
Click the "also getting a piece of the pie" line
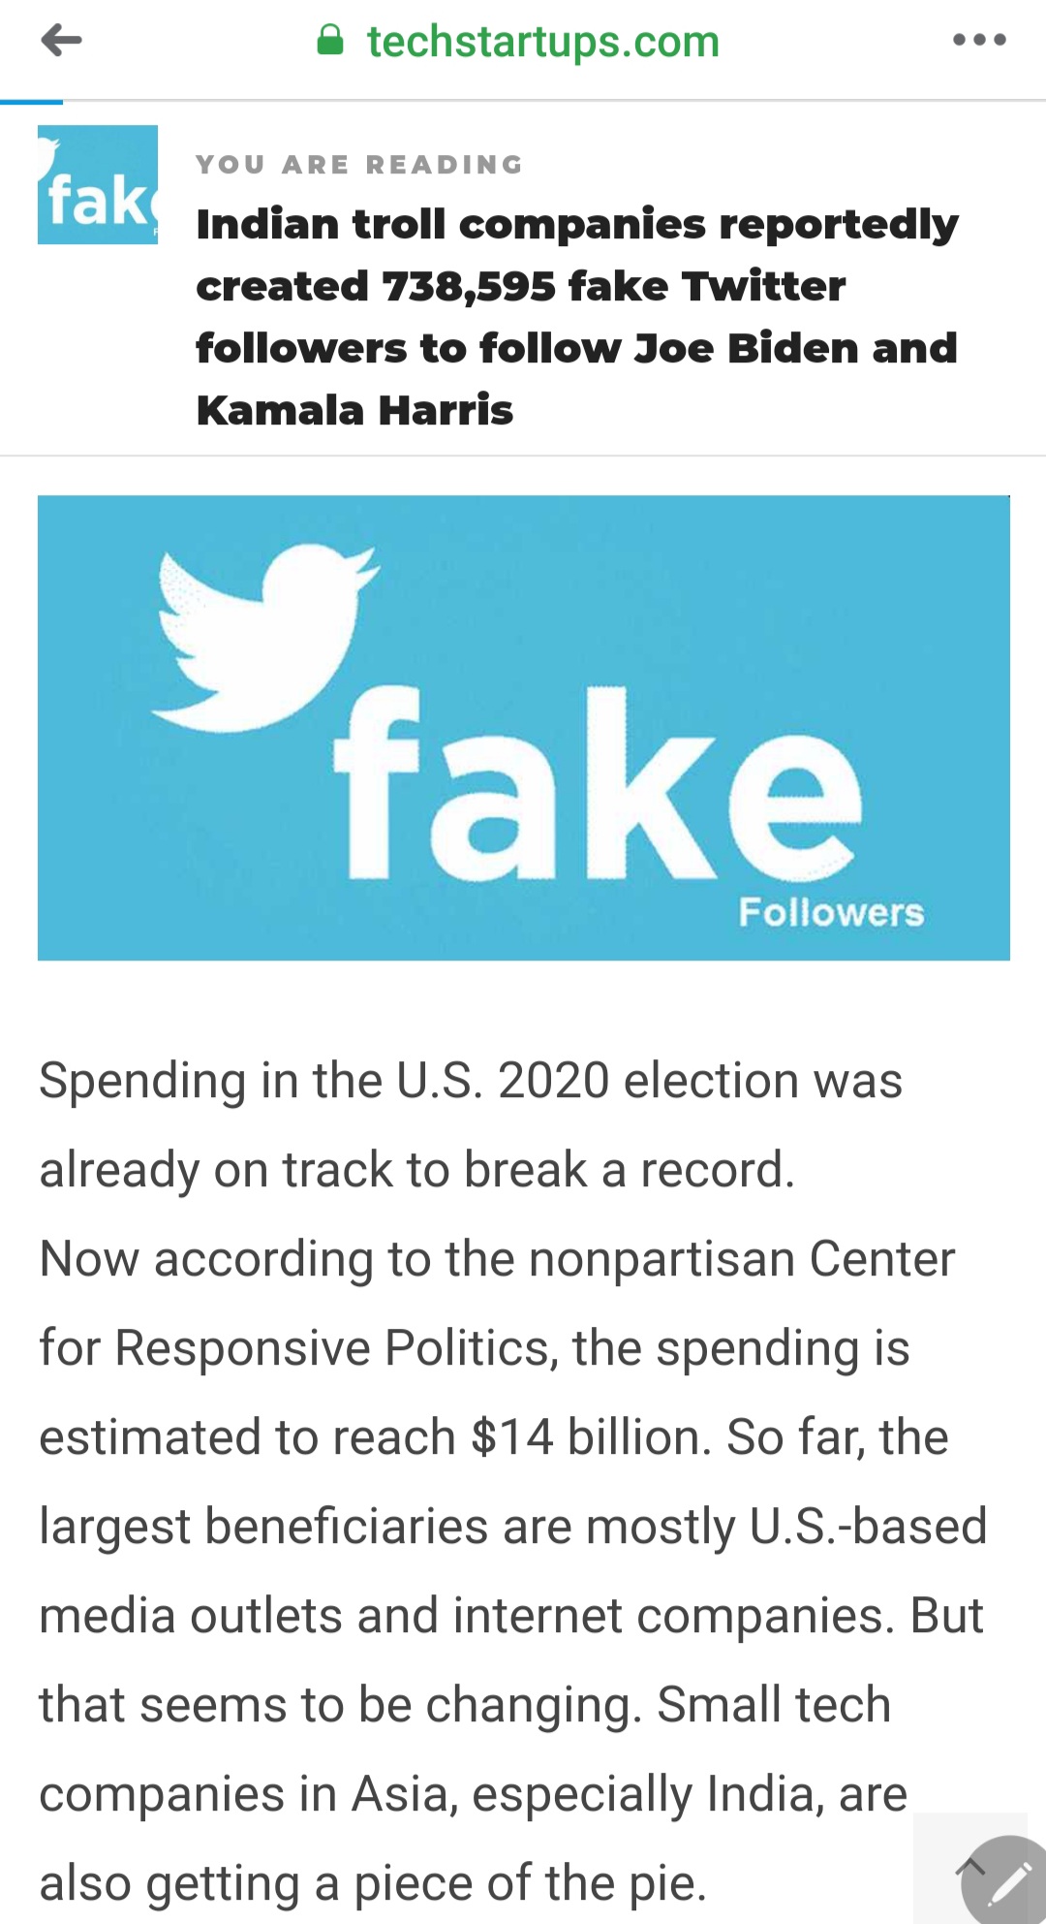click(x=373, y=1883)
